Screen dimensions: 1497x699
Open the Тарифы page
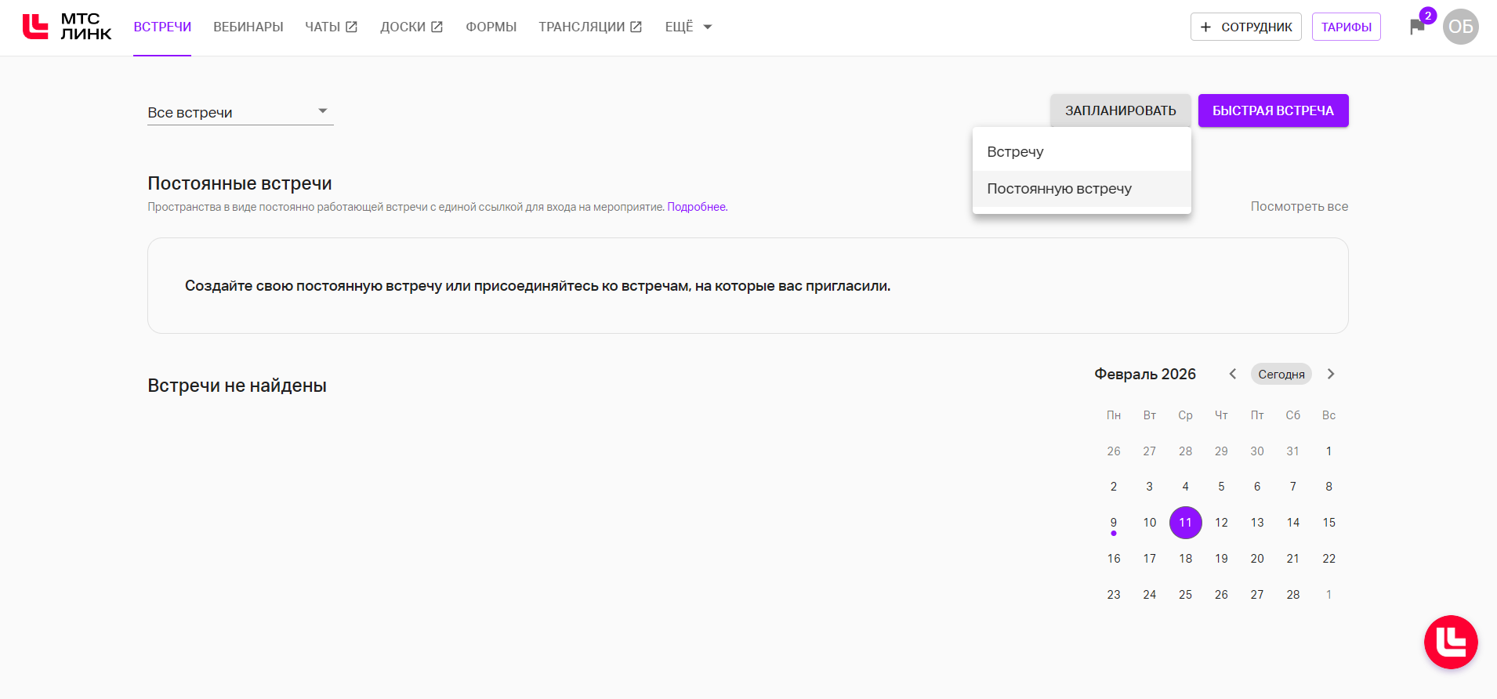[1346, 27]
